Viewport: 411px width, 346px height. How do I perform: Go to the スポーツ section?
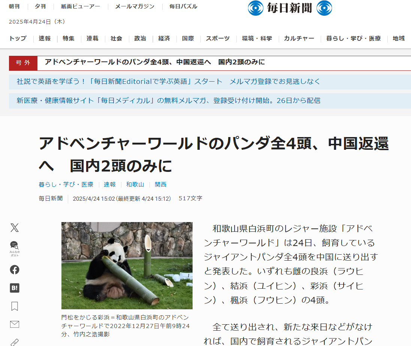click(x=218, y=38)
